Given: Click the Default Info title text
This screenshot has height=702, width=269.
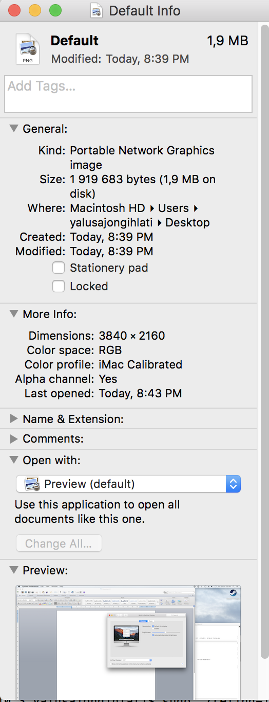Looking at the screenshot, I should tap(145, 10).
